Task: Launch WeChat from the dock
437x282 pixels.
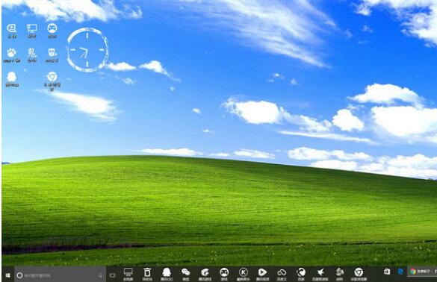Action: pyautogui.click(x=185, y=274)
